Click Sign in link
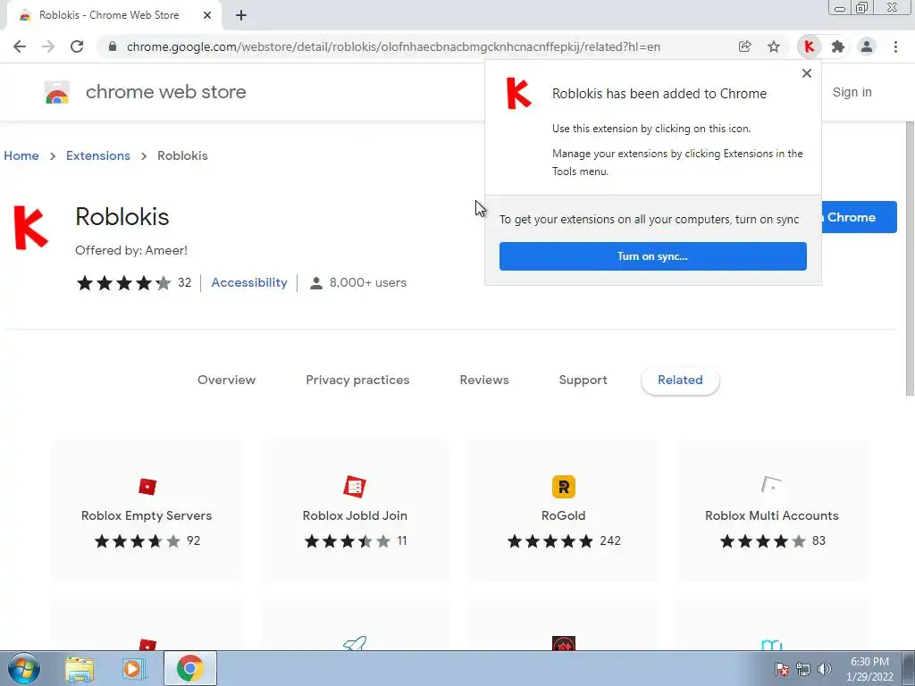Screen dimensions: 915x686 click(x=852, y=92)
